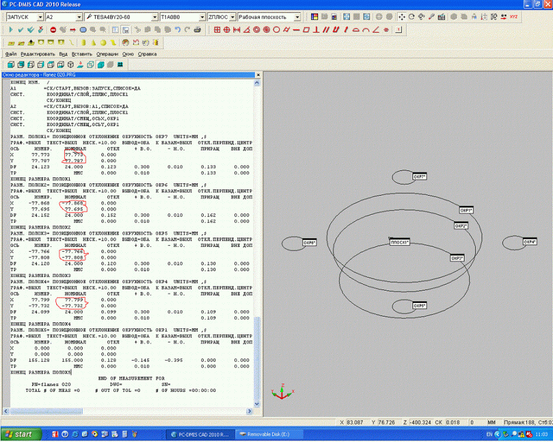Click the red XYZ icon in toolbar
The image size is (553, 442).
[x=513, y=17]
